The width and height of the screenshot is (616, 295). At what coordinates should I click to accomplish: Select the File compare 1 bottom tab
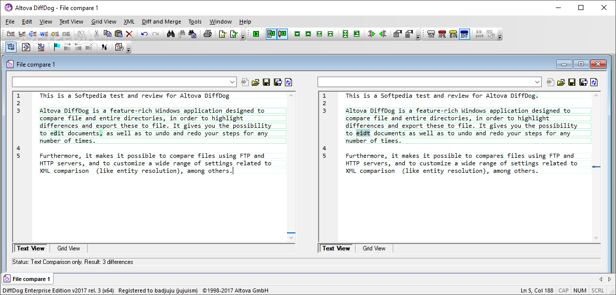coord(28,279)
